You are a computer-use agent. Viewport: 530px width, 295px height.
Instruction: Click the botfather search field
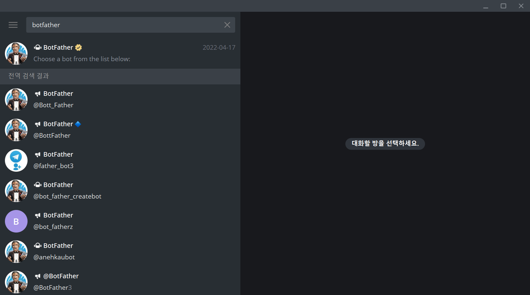tap(131, 25)
